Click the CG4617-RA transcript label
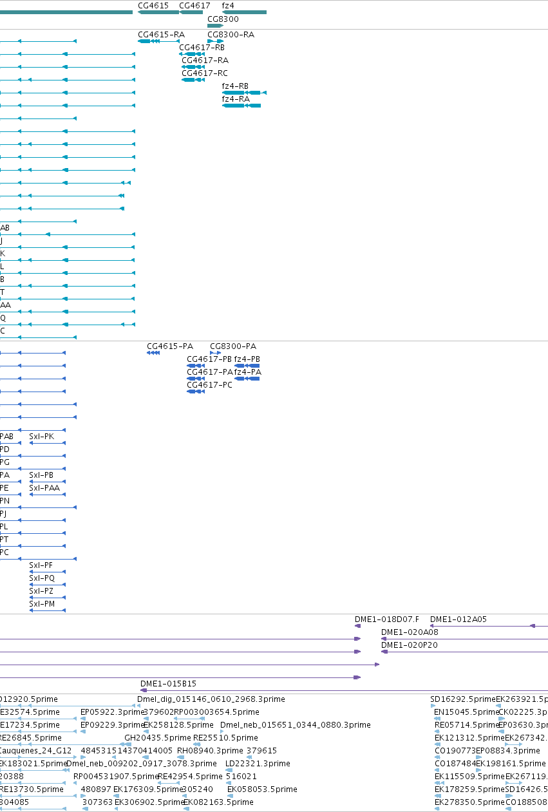548x812 pixels. tap(205, 61)
